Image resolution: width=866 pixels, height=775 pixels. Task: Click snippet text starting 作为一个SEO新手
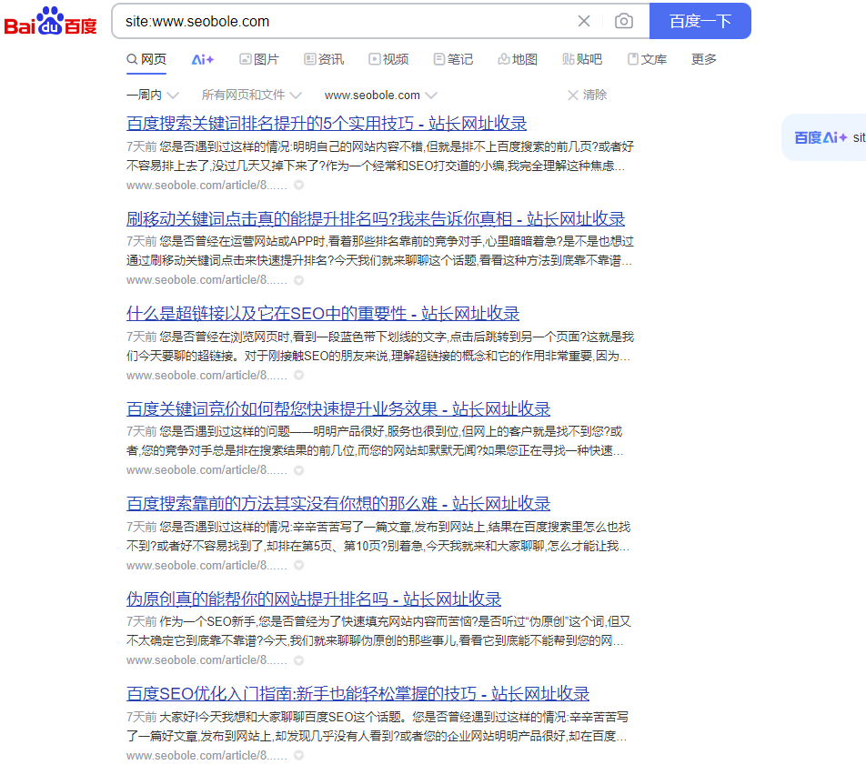pyautogui.click(x=378, y=631)
